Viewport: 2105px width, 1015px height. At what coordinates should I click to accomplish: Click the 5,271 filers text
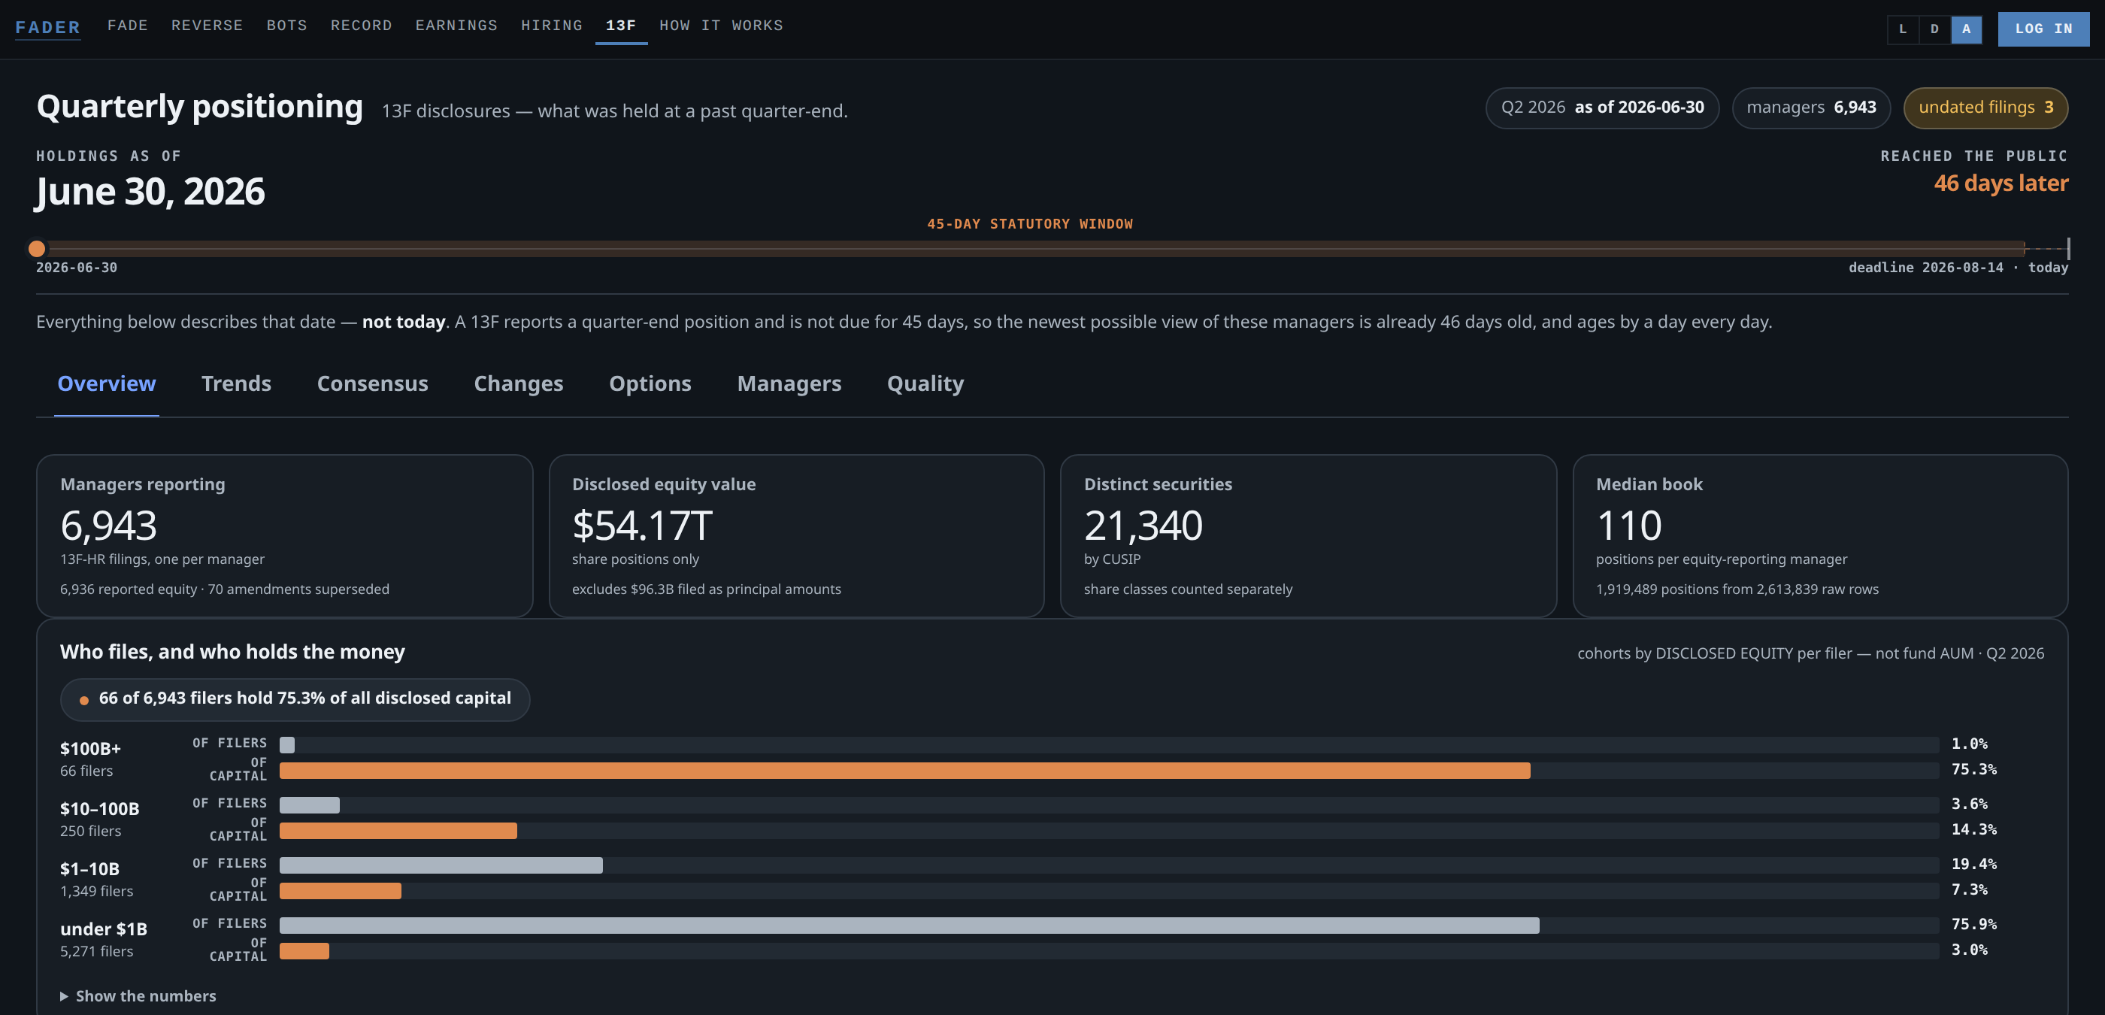tap(96, 951)
